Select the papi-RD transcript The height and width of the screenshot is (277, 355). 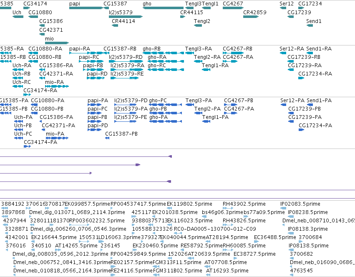(x=96, y=78)
